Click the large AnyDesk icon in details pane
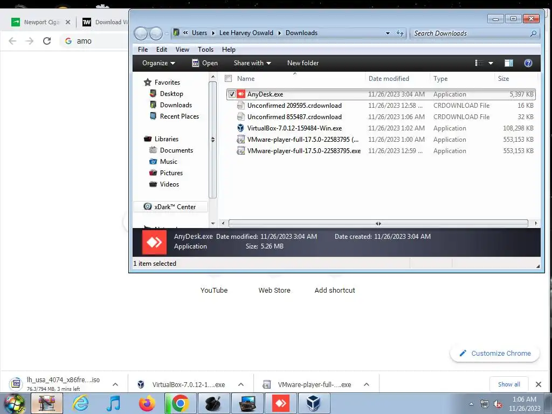The image size is (552, 414). pyautogui.click(x=154, y=242)
